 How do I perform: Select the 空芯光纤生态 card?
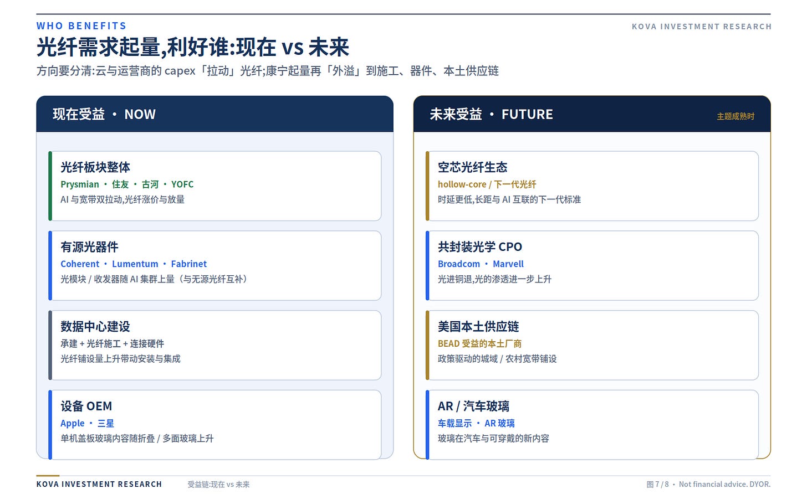tap(592, 186)
